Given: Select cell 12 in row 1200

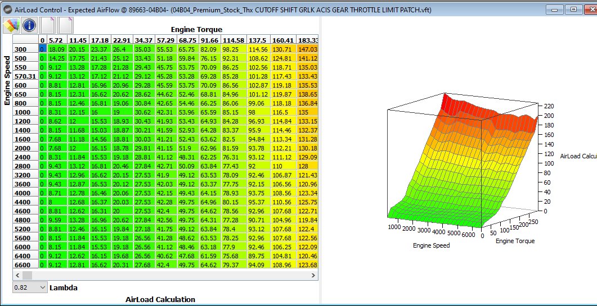Looking at the screenshot, I should click(x=79, y=121).
